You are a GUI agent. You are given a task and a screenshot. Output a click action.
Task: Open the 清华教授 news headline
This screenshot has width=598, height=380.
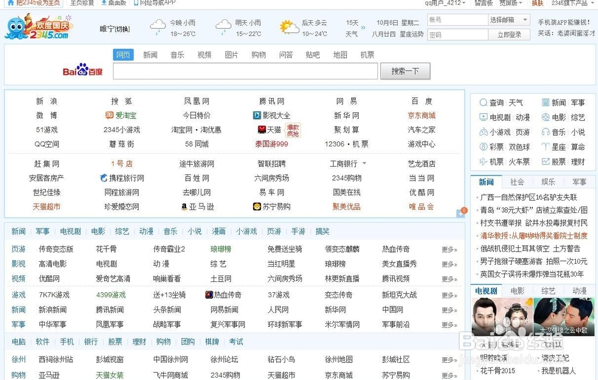click(534, 236)
